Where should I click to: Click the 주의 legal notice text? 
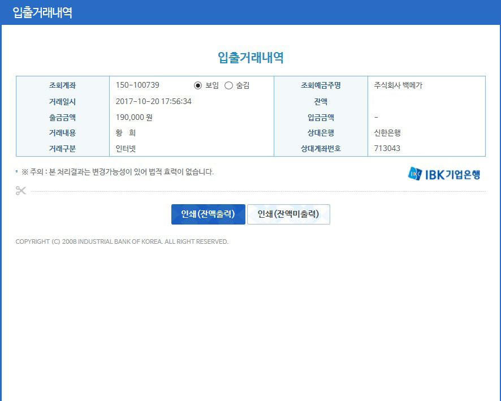(x=117, y=172)
